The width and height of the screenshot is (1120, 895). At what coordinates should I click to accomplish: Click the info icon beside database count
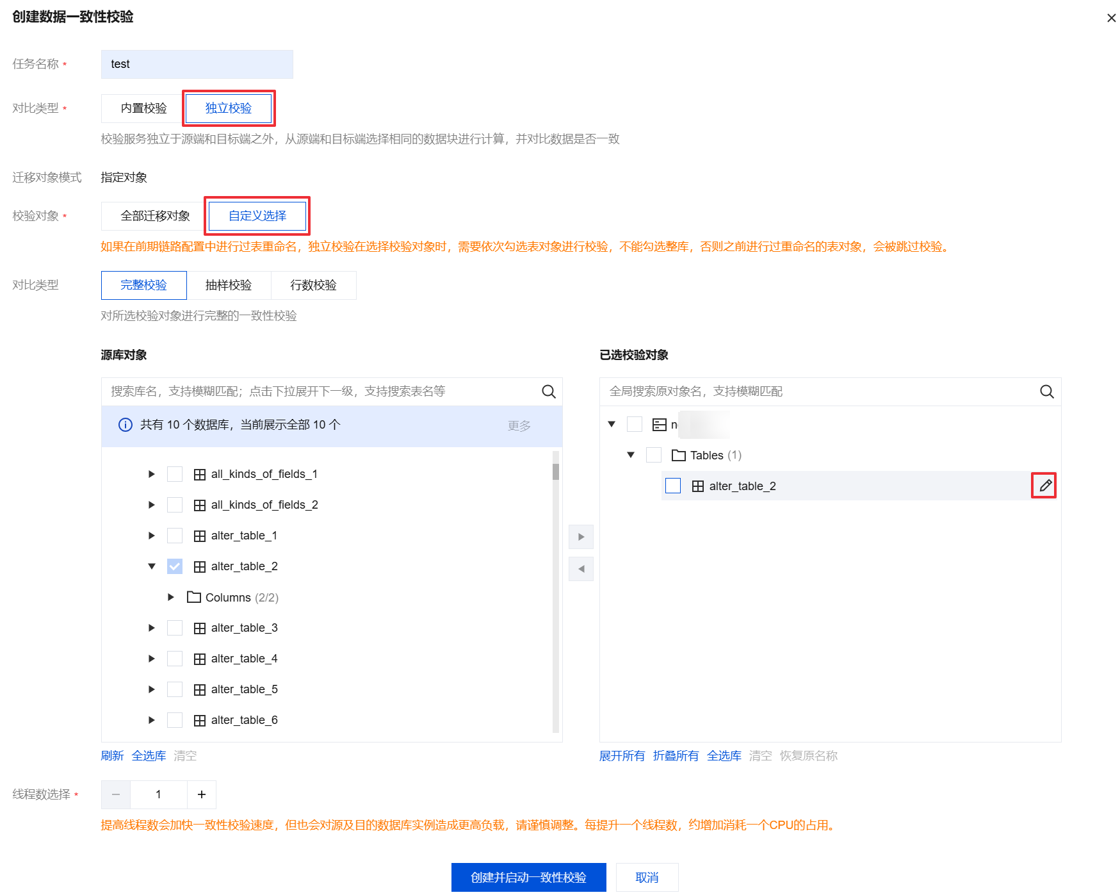click(x=126, y=425)
